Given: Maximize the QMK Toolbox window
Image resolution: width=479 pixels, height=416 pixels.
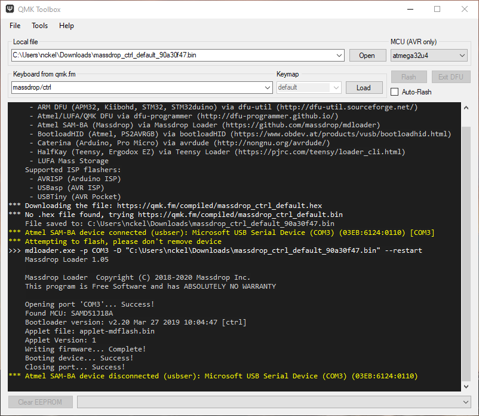Looking at the screenshot, I should point(437,9).
